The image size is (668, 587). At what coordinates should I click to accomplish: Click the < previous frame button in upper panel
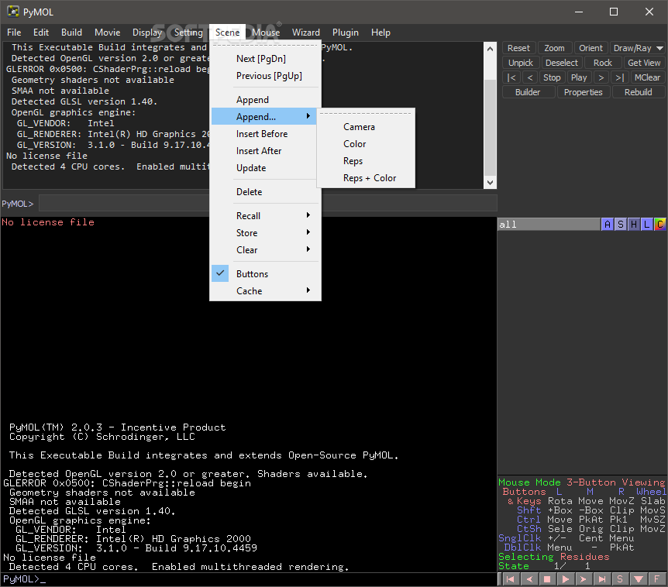pos(530,77)
